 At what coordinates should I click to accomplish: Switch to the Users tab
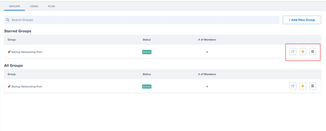[x=34, y=6]
